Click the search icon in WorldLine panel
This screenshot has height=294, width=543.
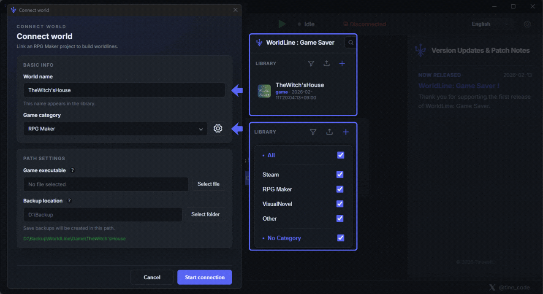[351, 43]
